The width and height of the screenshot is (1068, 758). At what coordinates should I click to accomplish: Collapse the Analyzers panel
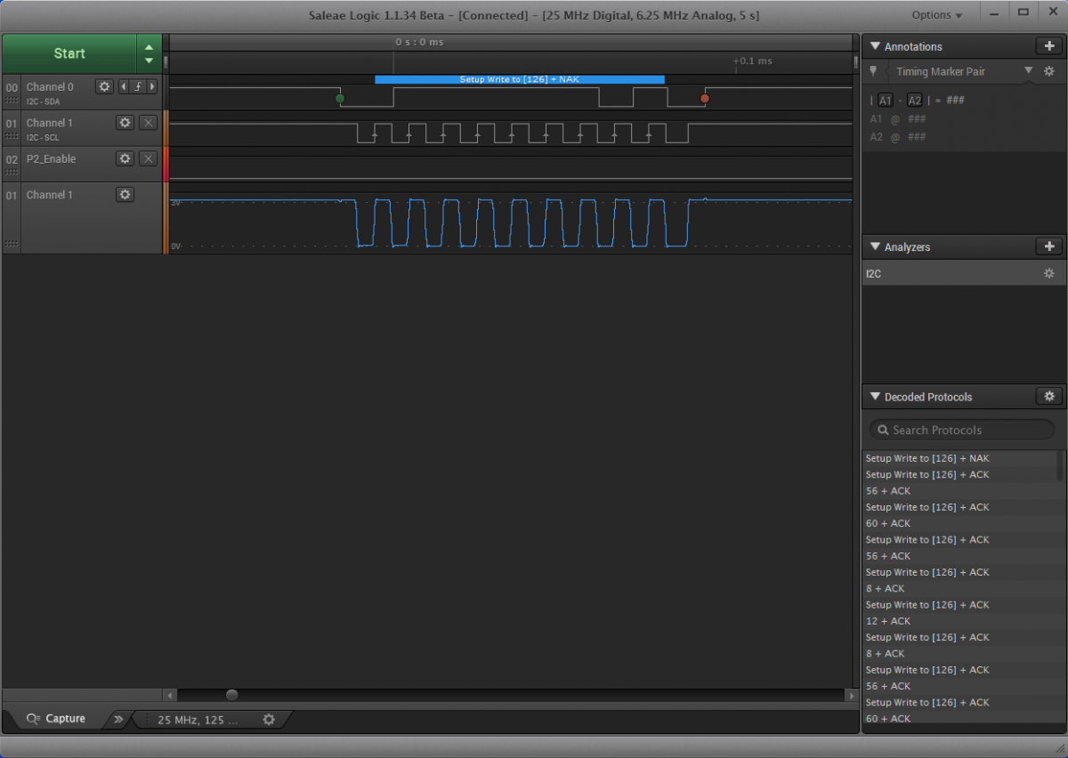(875, 246)
